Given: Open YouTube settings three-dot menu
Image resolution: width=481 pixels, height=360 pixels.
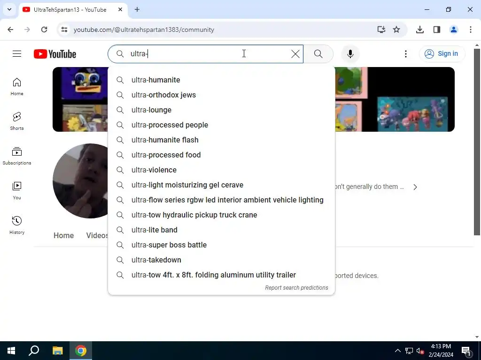Looking at the screenshot, I should [x=405, y=54].
